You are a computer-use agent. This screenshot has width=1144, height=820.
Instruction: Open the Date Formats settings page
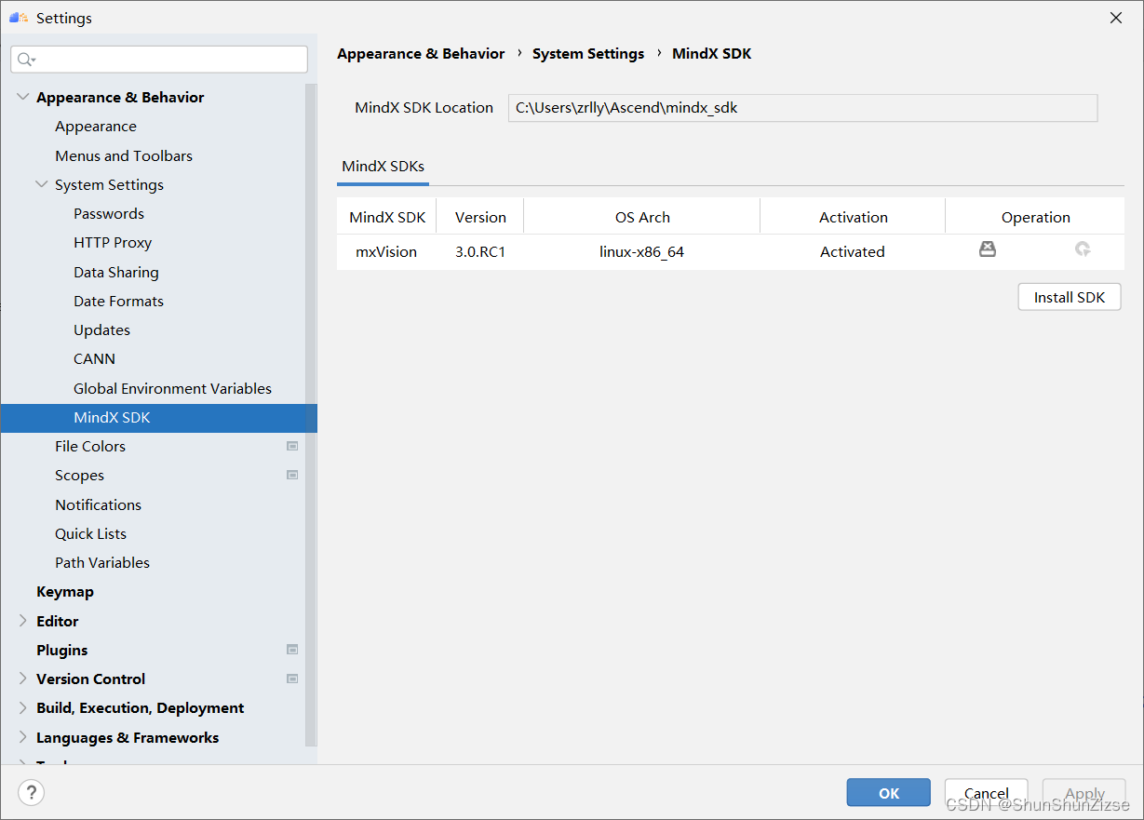(x=118, y=301)
